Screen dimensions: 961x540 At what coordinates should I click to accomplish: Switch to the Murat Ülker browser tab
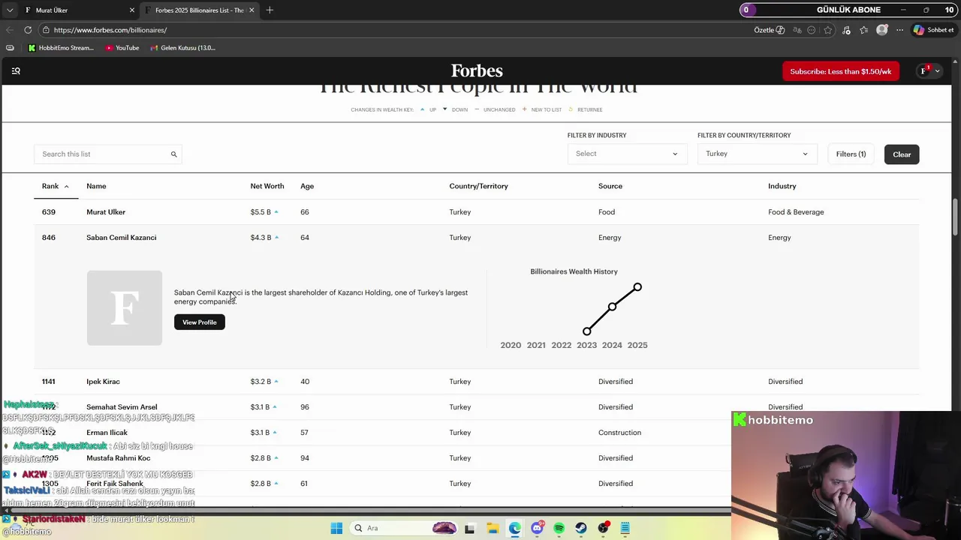click(x=79, y=10)
